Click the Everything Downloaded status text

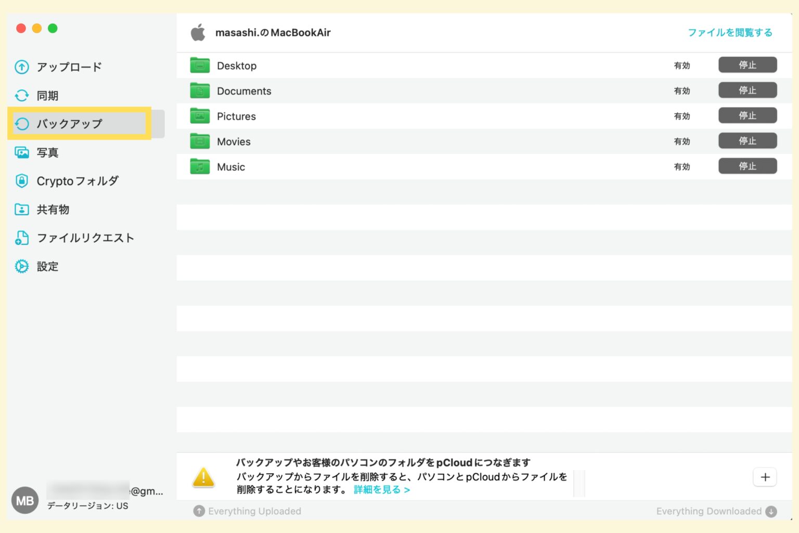coord(708,511)
